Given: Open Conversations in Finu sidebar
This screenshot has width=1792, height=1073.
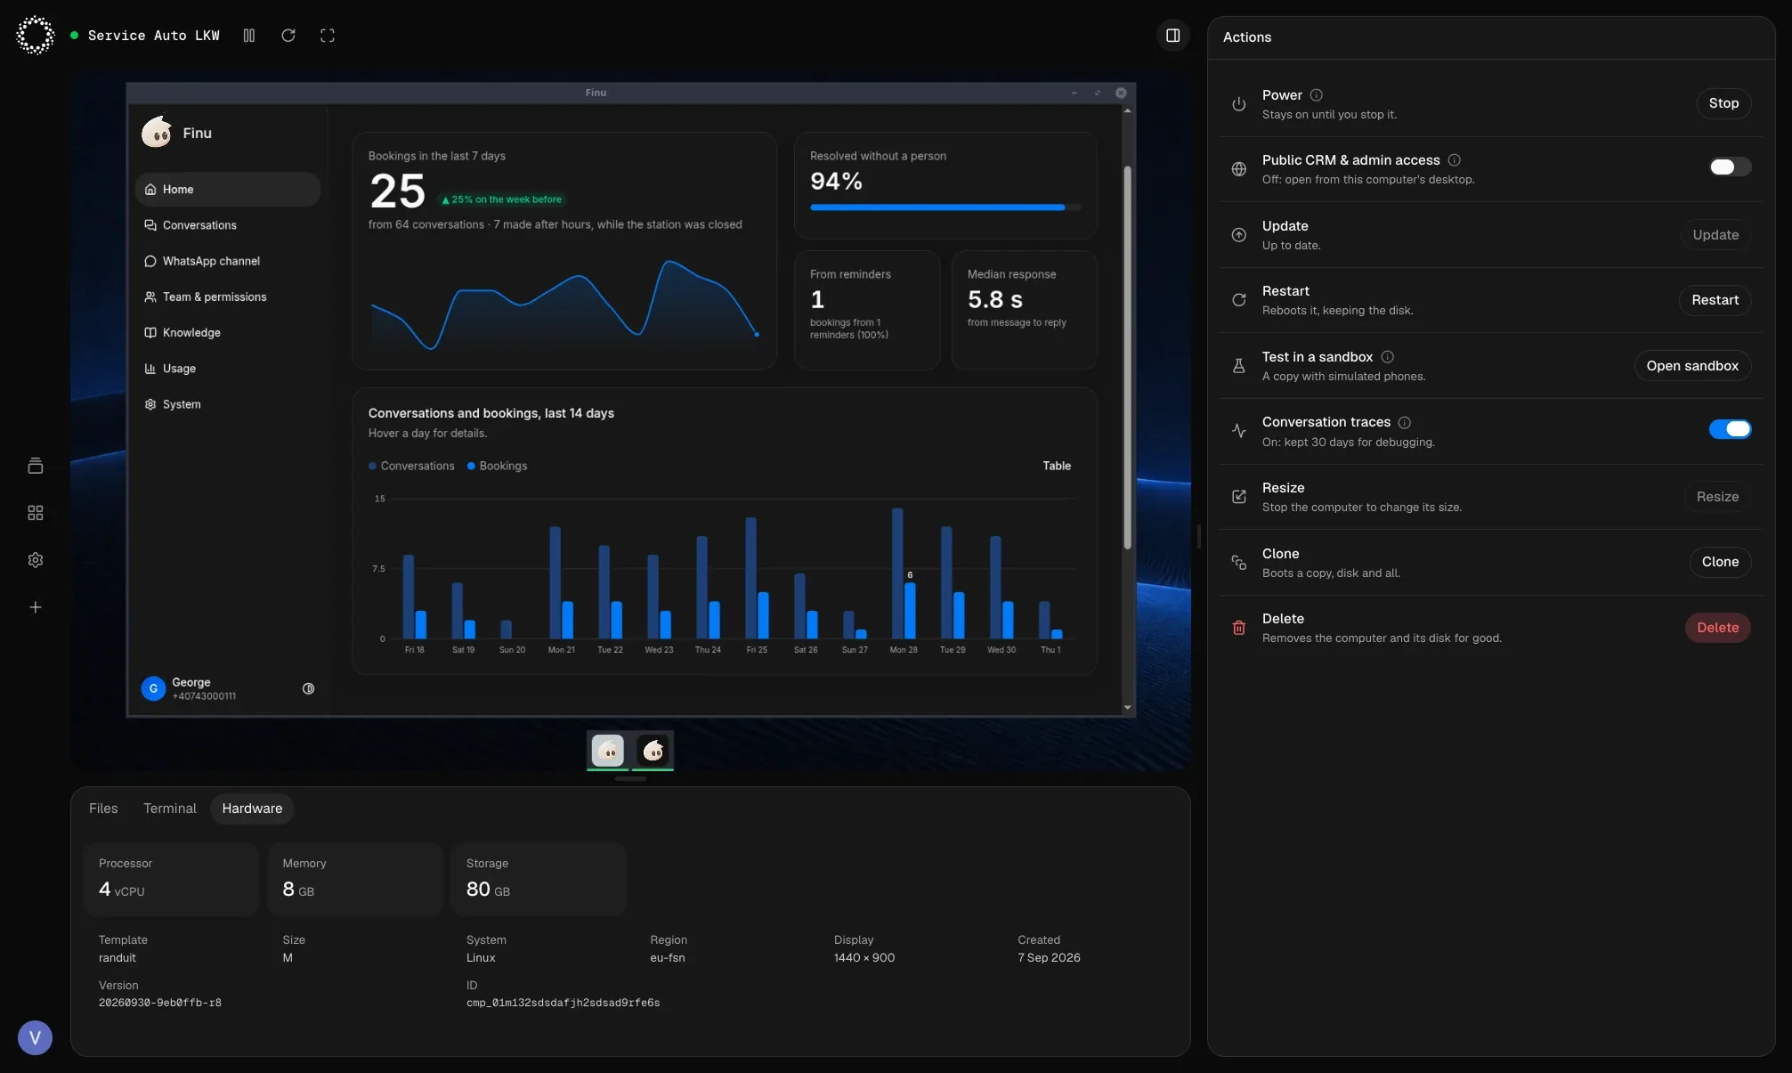Looking at the screenshot, I should pyautogui.click(x=227, y=225).
